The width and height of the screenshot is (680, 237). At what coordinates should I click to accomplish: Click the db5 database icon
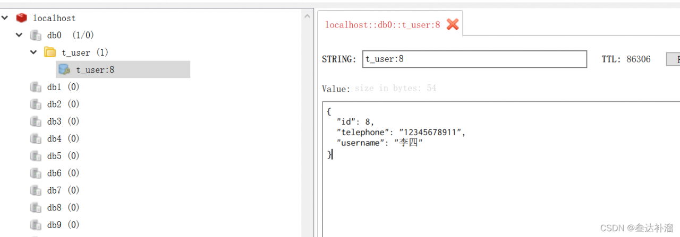36,155
